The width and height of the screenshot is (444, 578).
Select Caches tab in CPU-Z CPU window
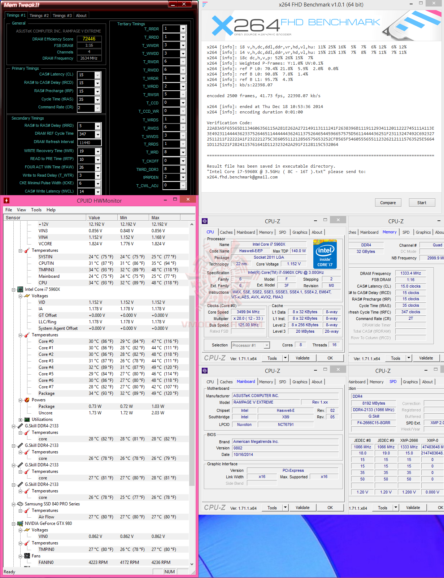point(226,232)
